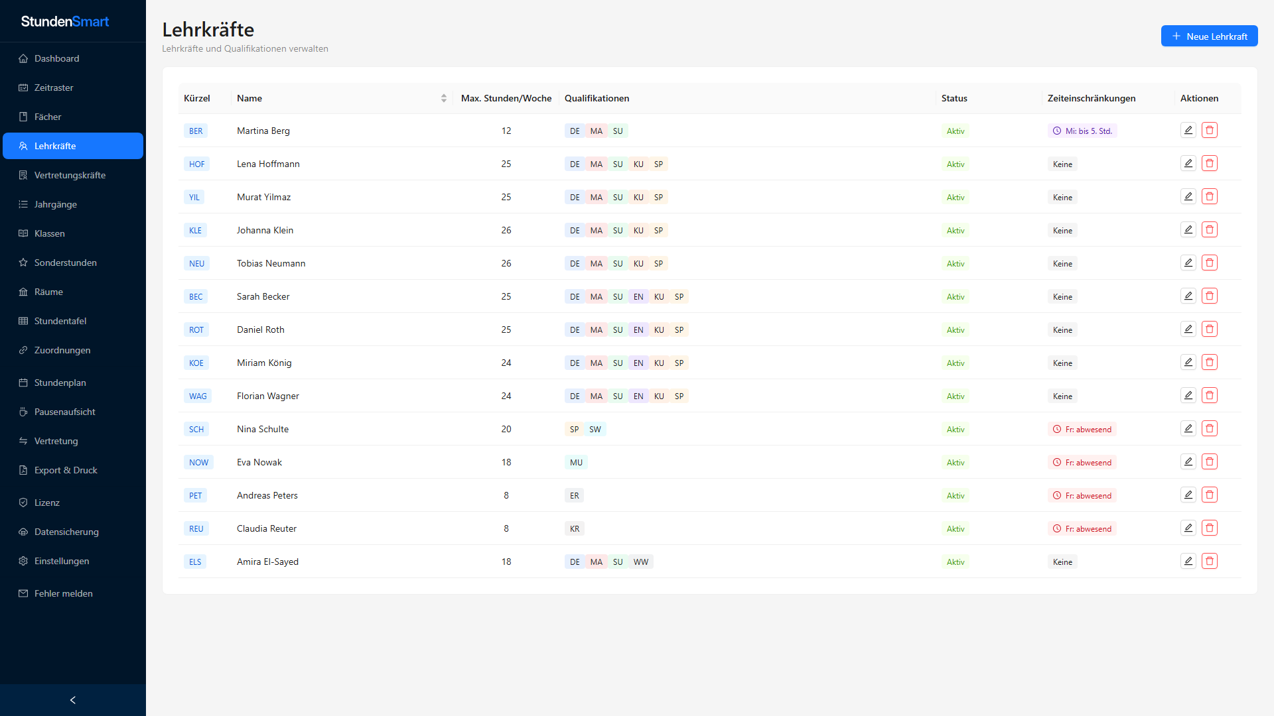Click Fehler melden link

[x=73, y=593]
